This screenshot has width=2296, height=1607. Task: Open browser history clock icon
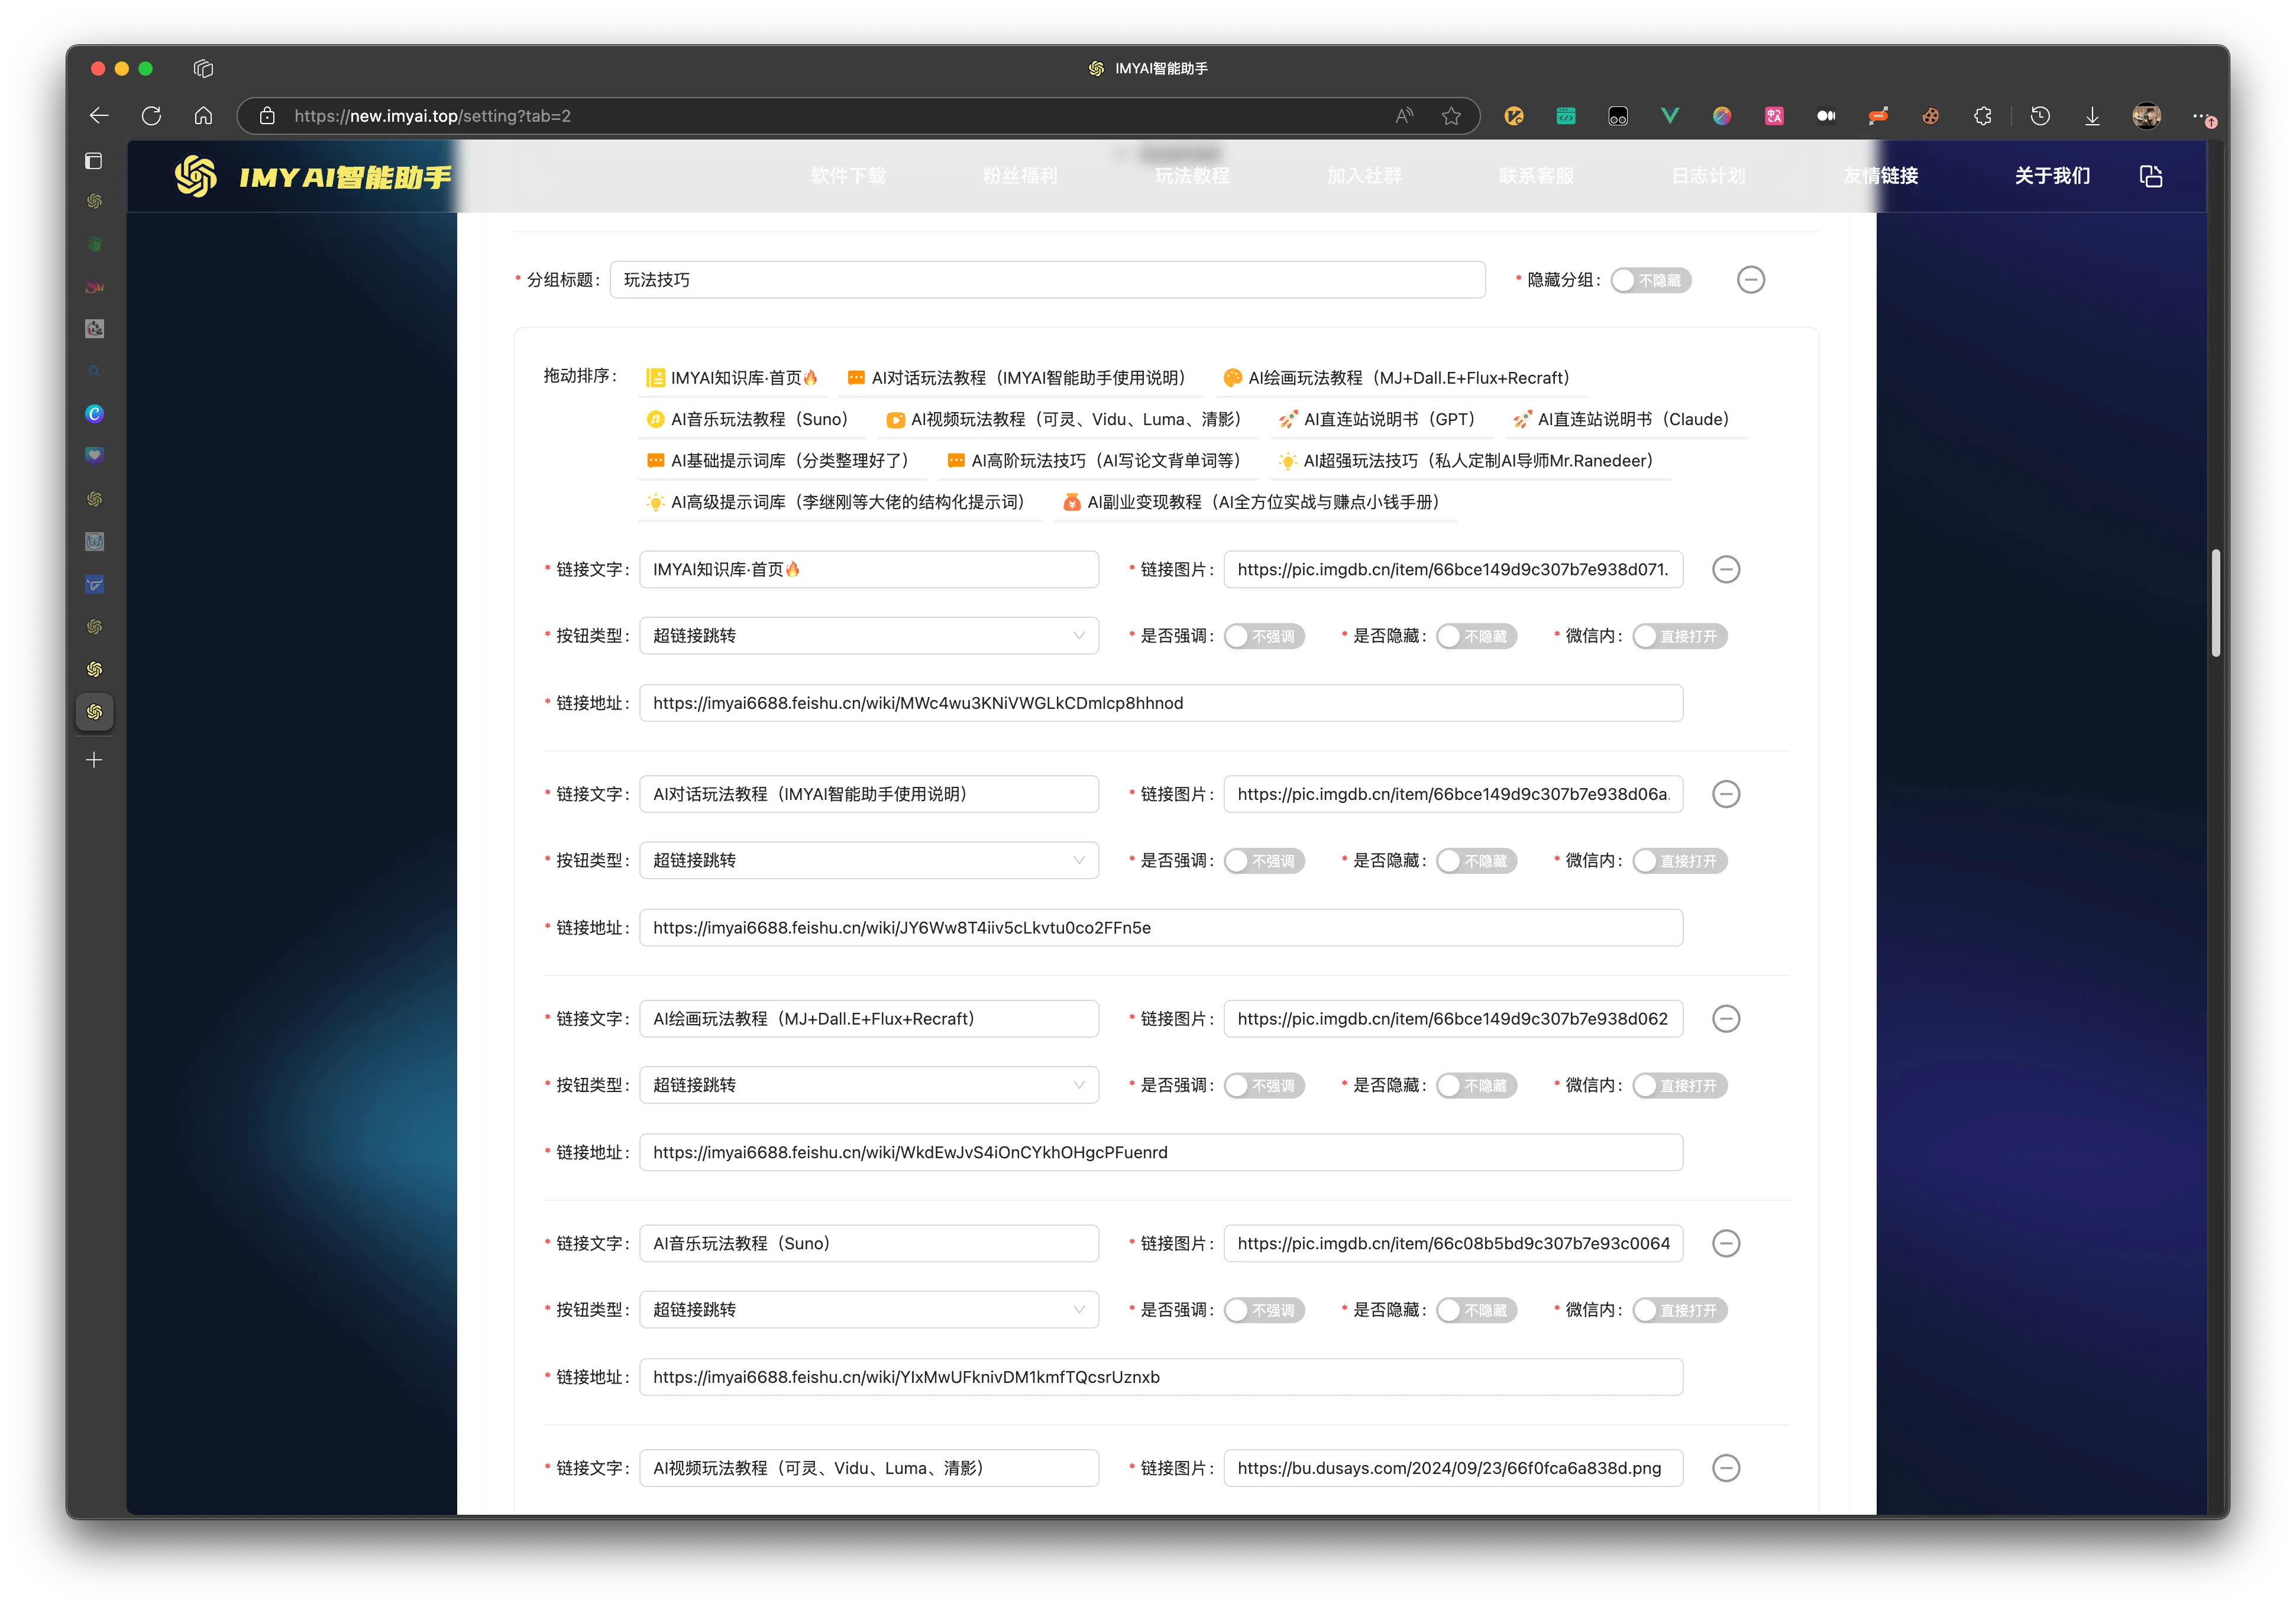tap(2040, 116)
